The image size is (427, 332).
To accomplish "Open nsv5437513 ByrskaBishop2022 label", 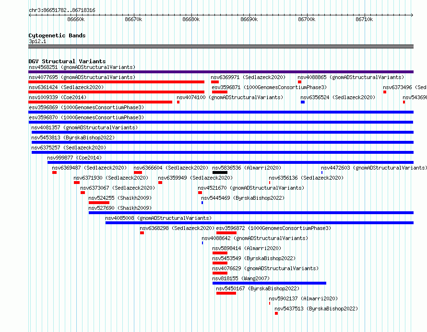I will pyautogui.click(x=316, y=309).
